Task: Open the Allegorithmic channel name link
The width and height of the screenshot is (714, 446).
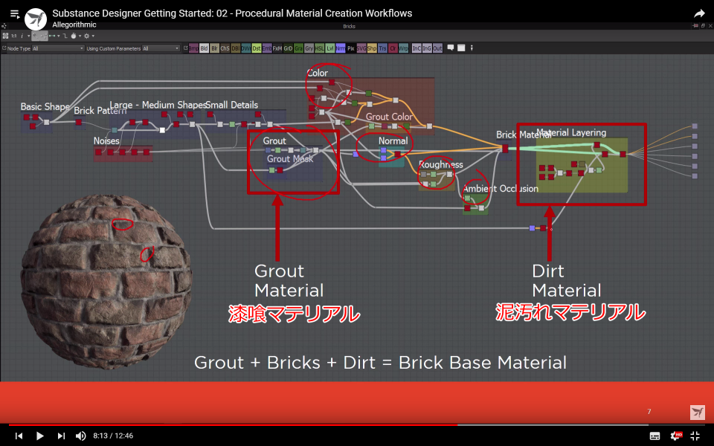Action: [74, 25]
